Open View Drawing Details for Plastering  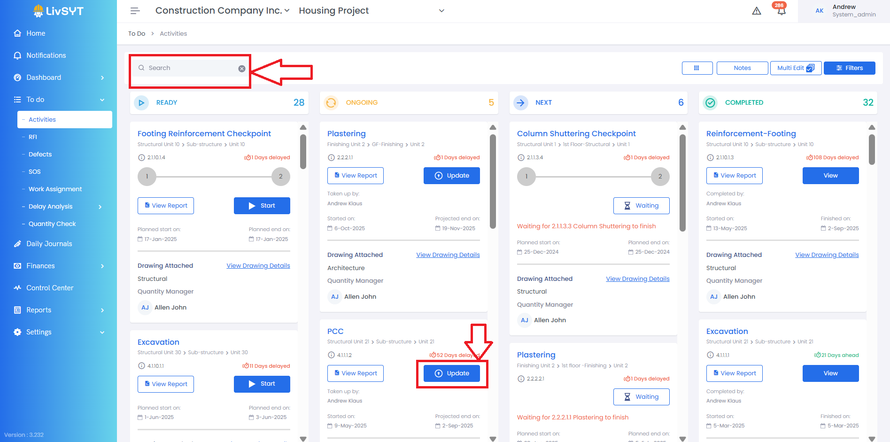tap(448, 255)
